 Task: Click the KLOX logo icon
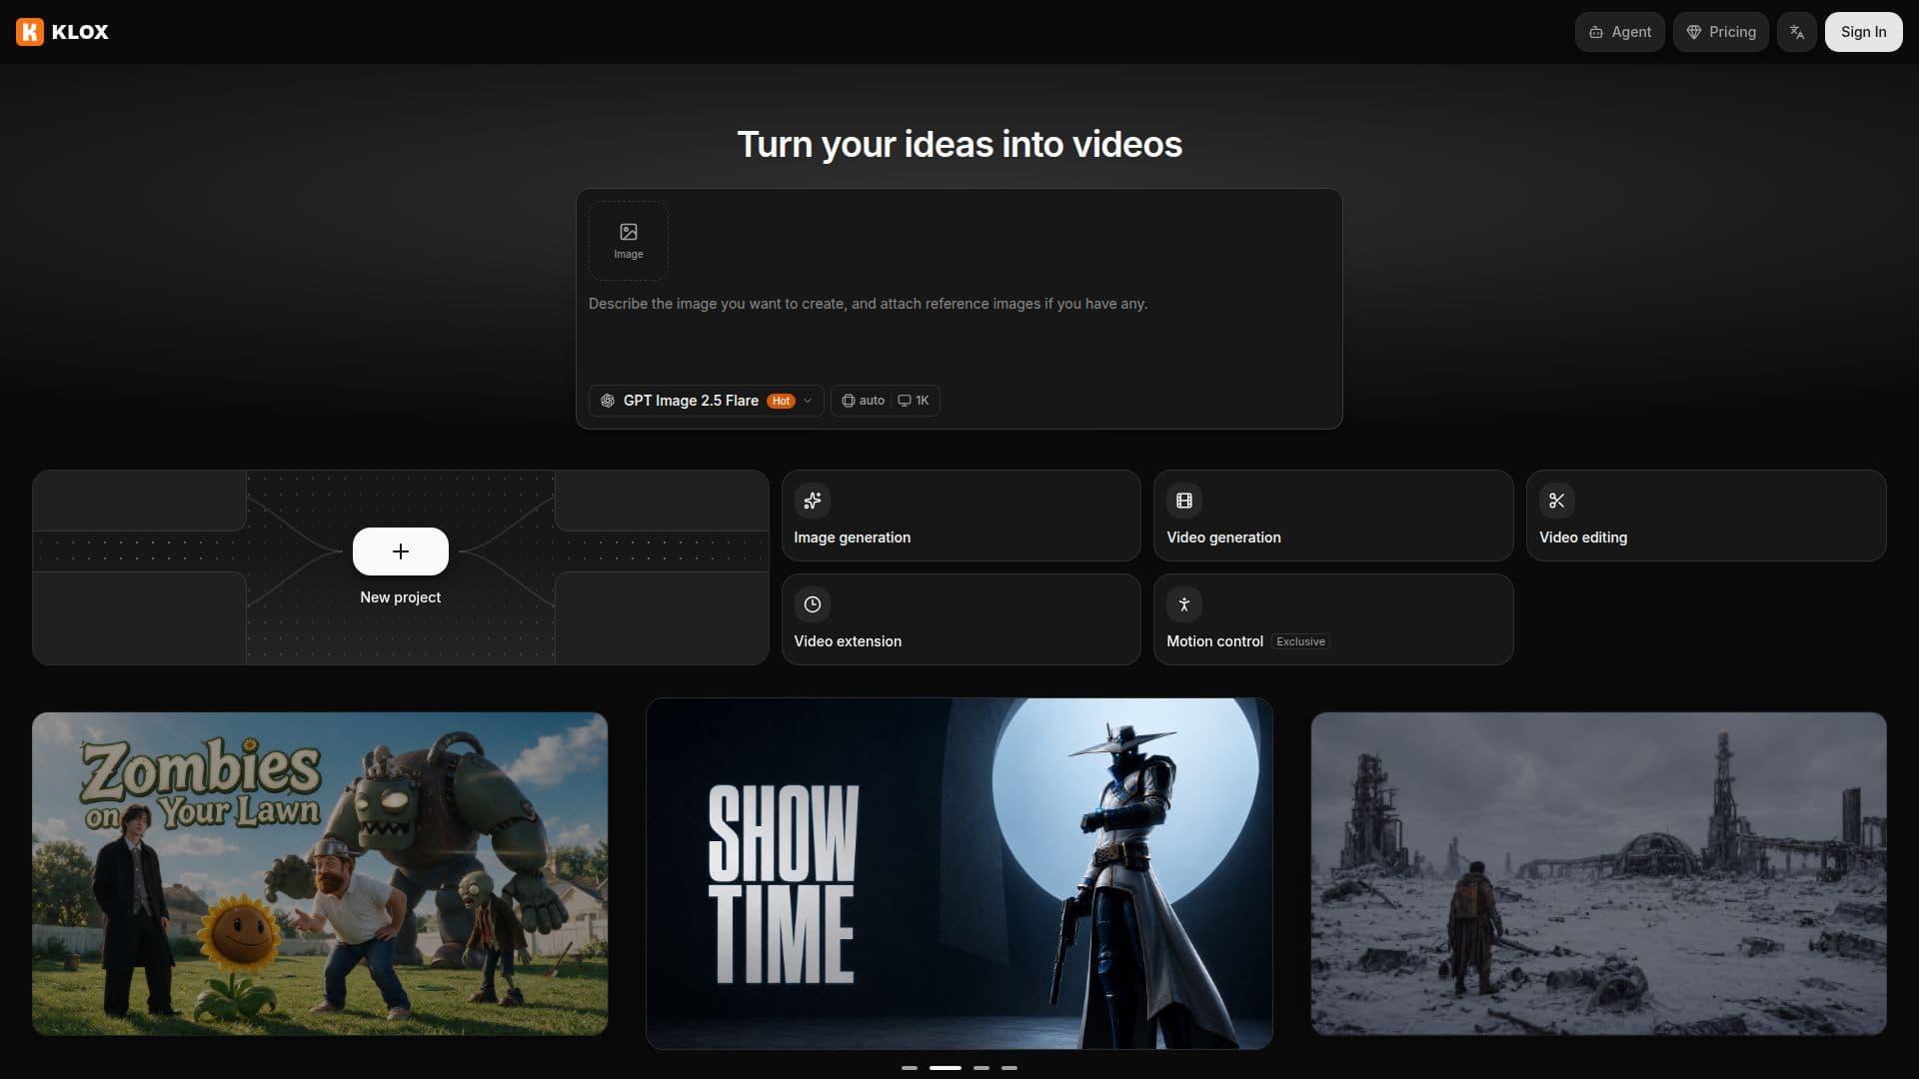(30, 32)
